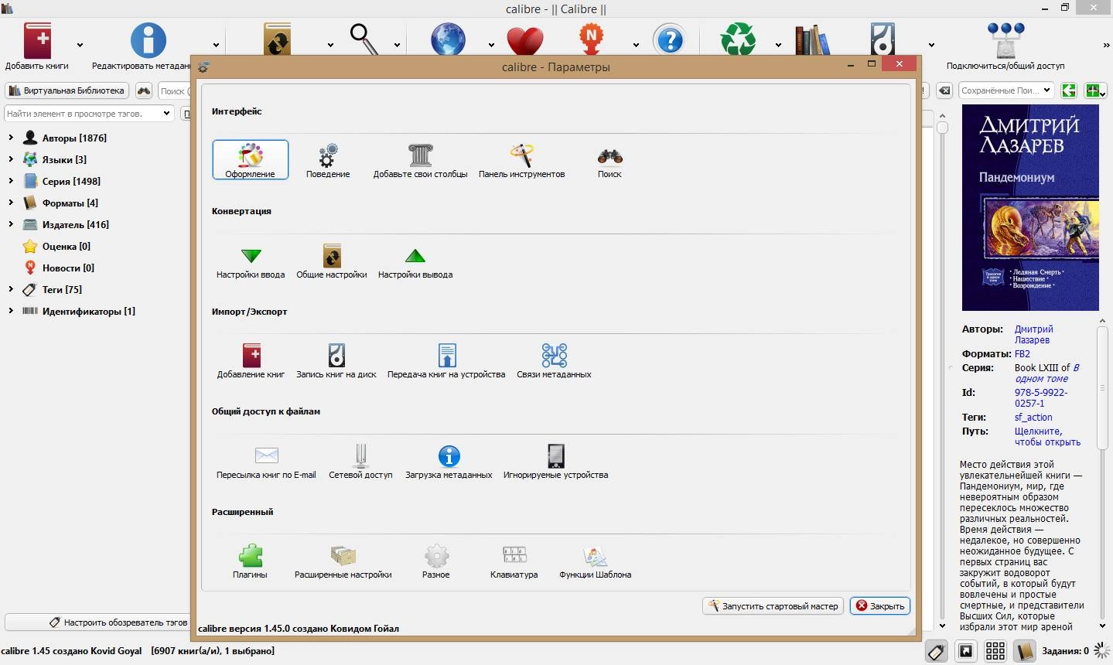Click Добавить книги in main toolbar

(36, 46)
